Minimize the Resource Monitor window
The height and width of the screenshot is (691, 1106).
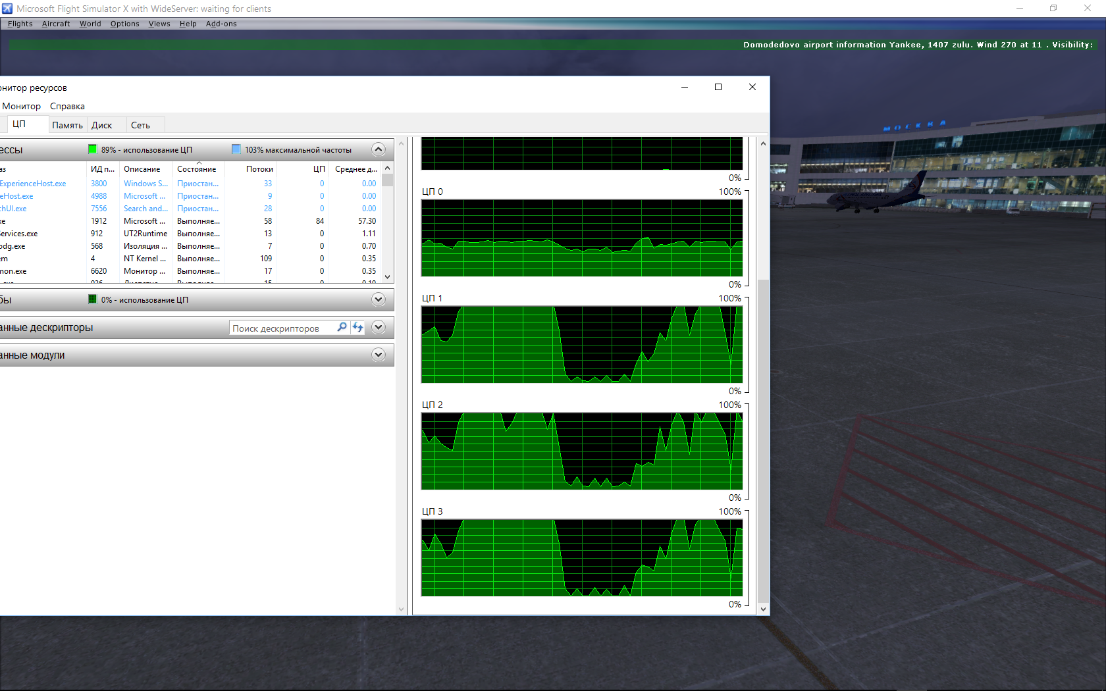[685, 87]
